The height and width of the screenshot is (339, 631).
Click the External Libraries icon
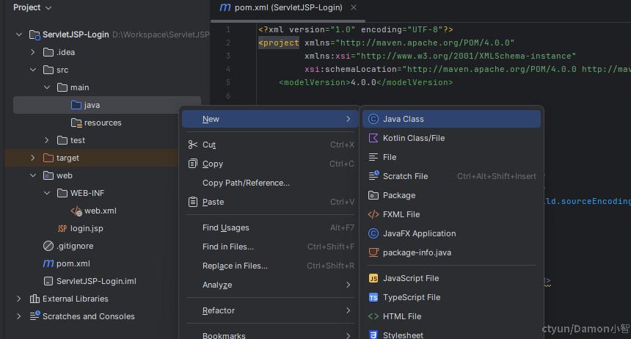(34, 299)
